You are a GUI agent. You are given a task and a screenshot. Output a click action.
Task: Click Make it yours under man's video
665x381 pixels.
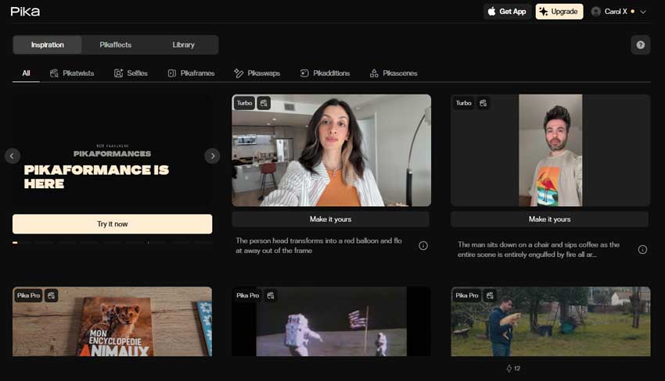[x=550, y=219]
